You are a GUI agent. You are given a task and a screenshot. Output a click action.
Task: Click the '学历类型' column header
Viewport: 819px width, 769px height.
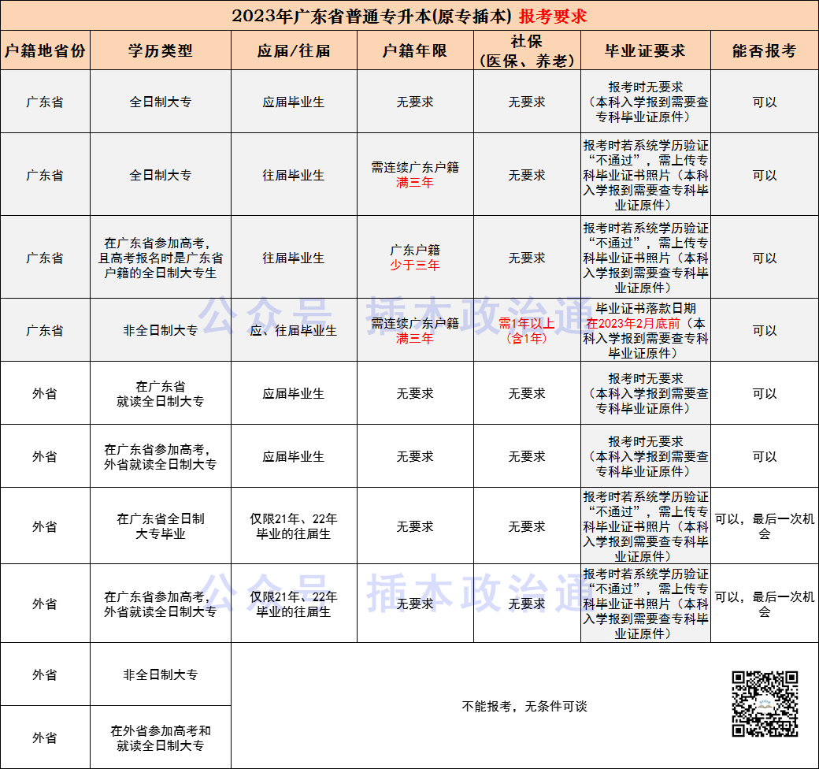[x=161, y=50]
